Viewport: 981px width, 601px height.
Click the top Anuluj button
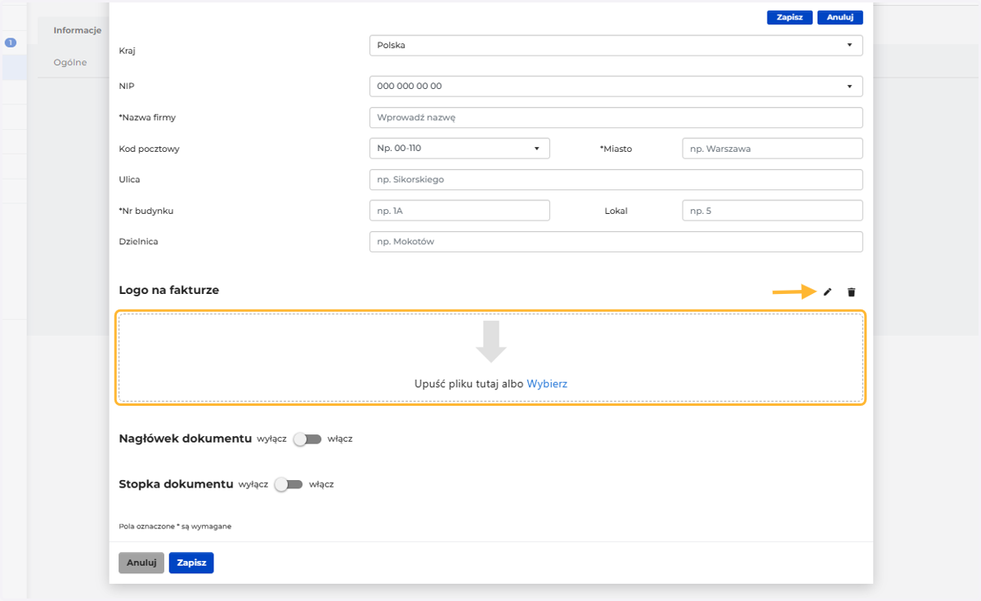tap(840, 17)
